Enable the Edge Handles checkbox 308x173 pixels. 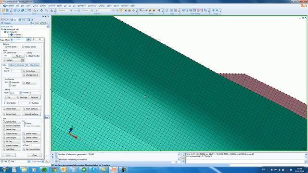tap(28, 56)
